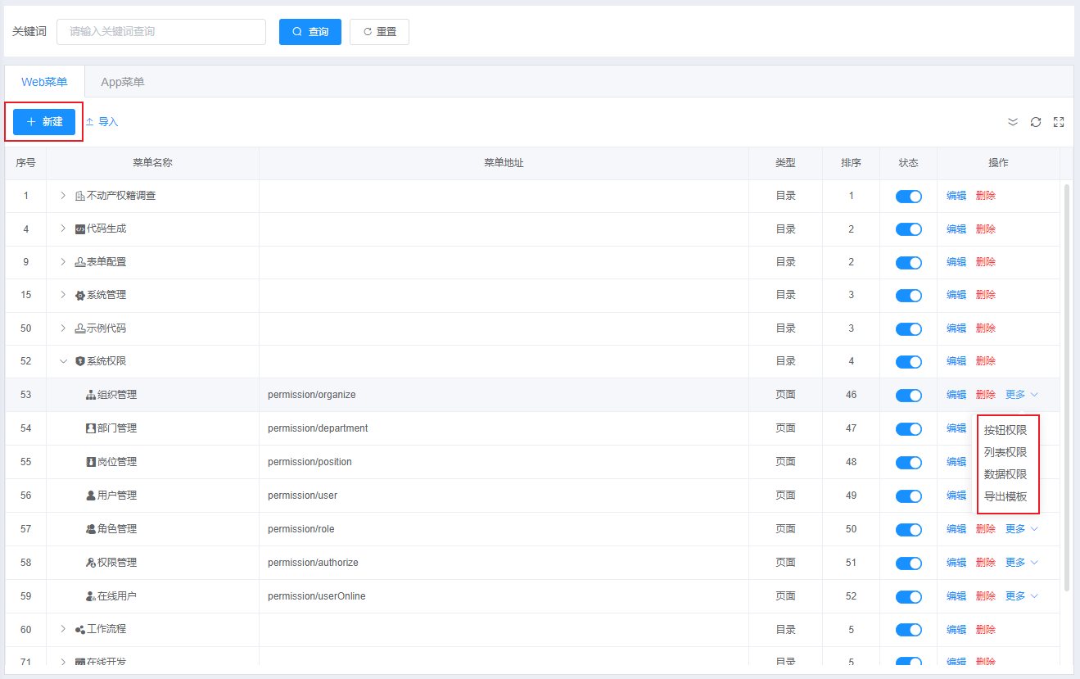Click the keyword search input field
This screenshot has height=679, width=1080.
point(161,32)
